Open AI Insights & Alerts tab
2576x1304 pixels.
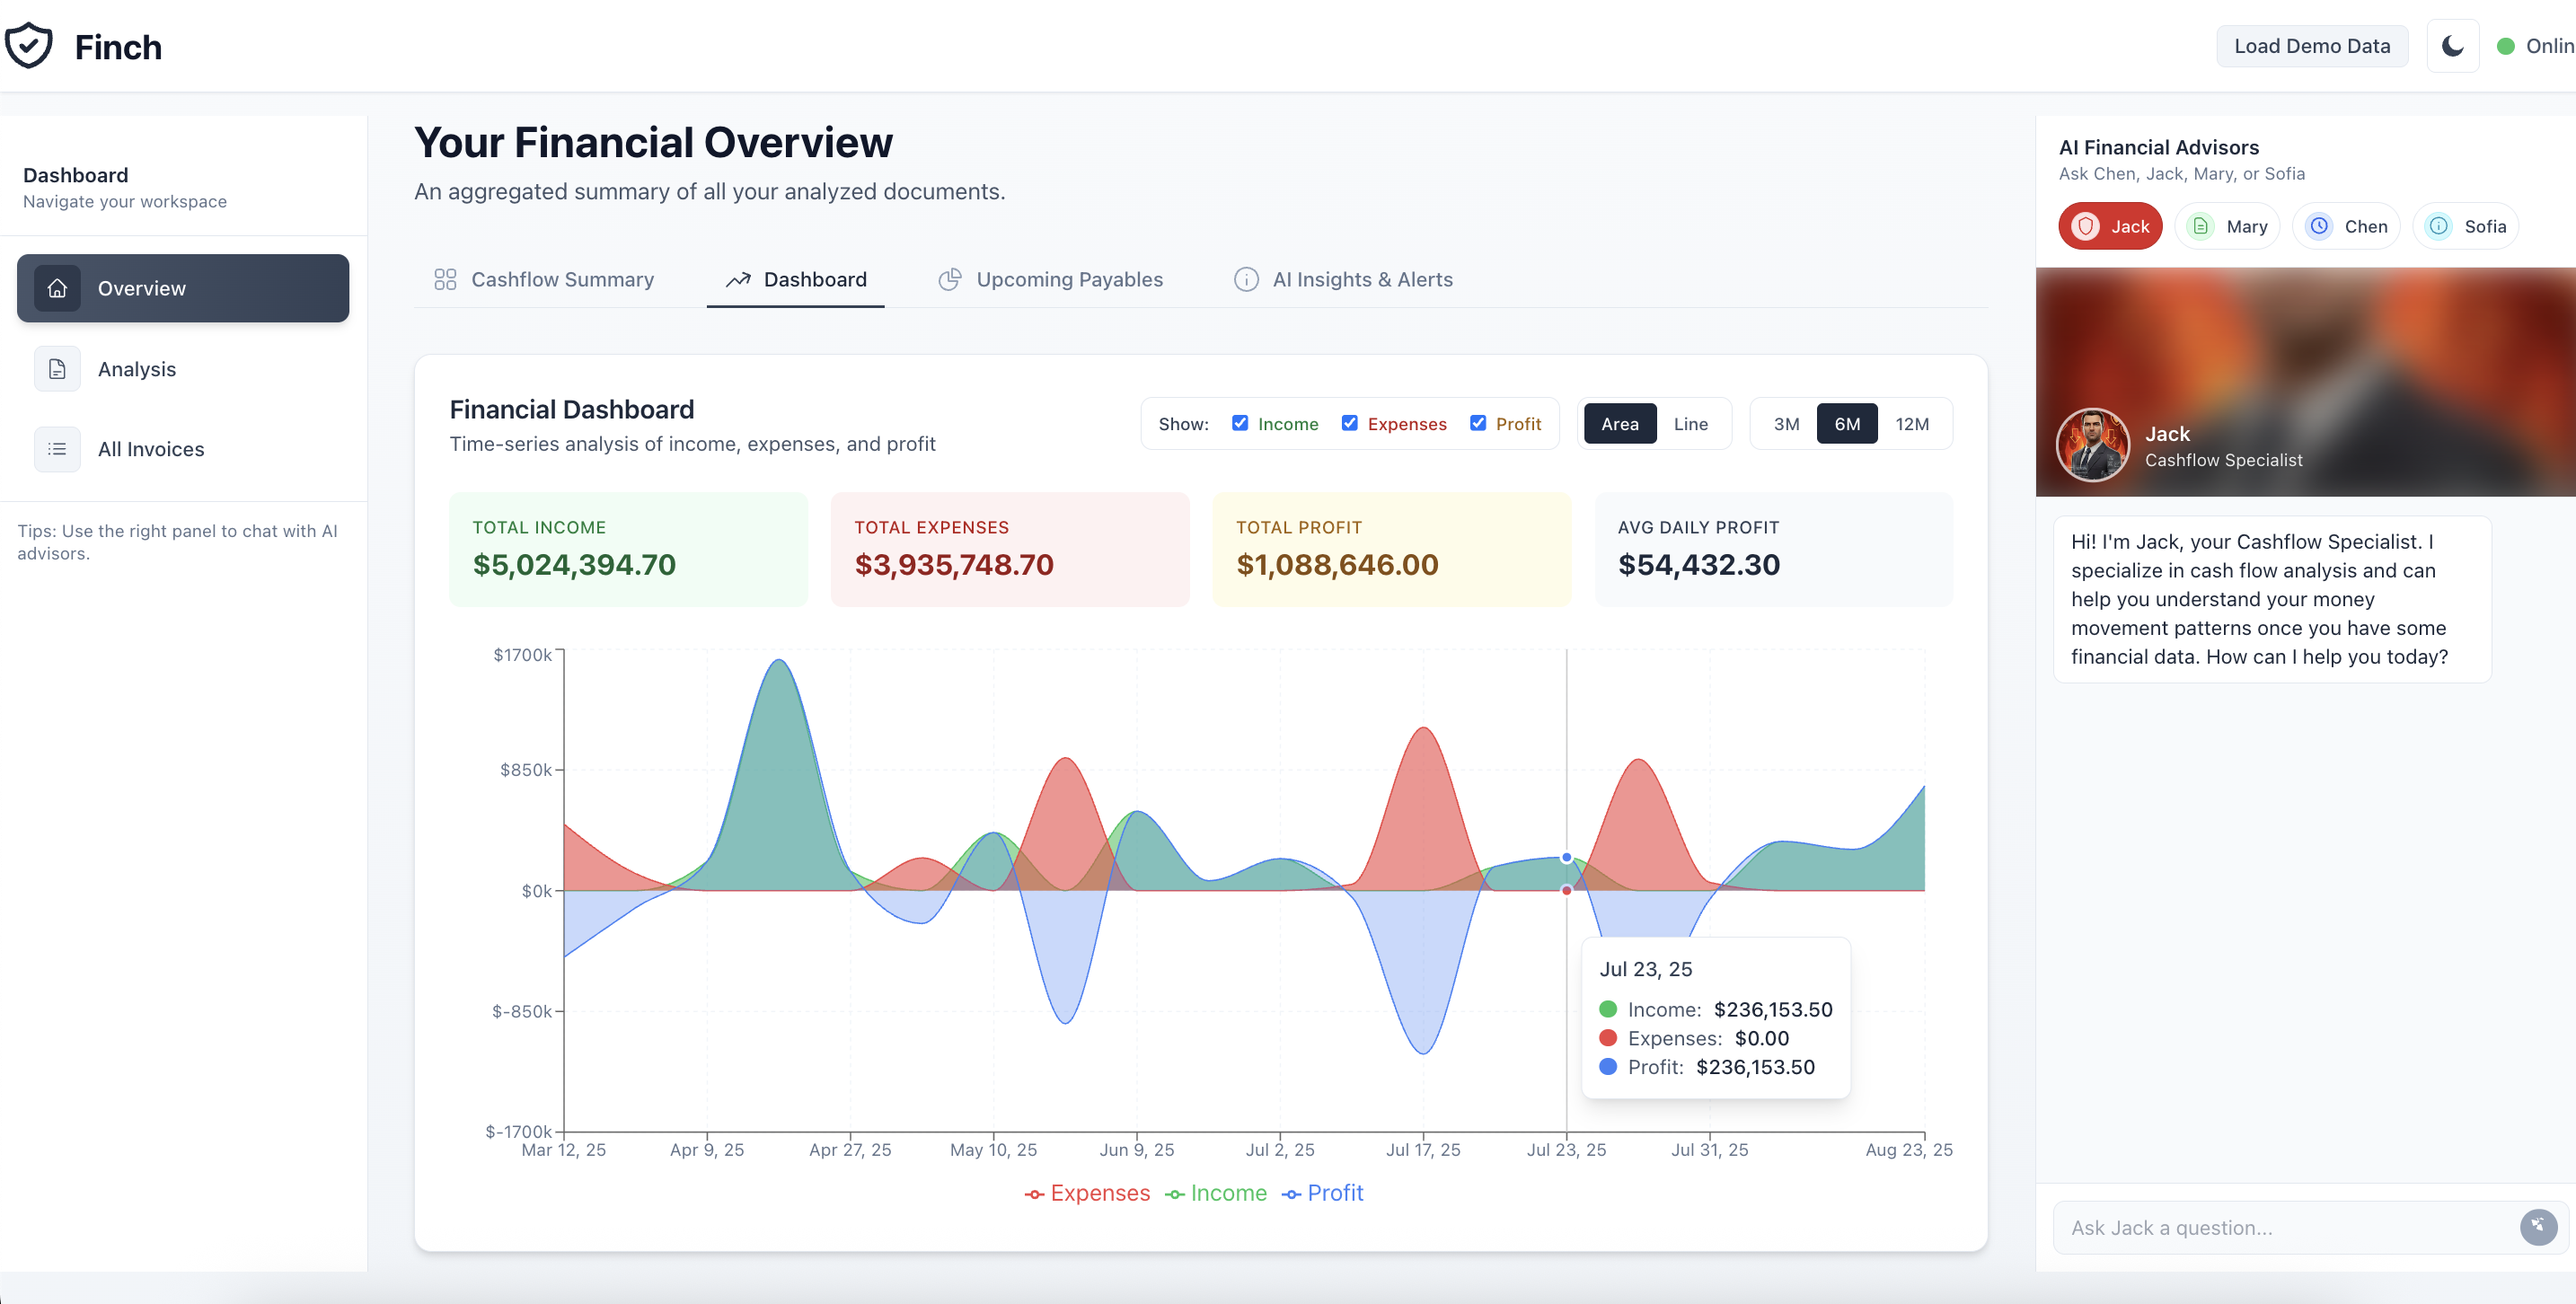coord(1343,280)
